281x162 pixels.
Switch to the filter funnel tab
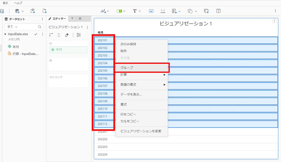click(72, 19)
